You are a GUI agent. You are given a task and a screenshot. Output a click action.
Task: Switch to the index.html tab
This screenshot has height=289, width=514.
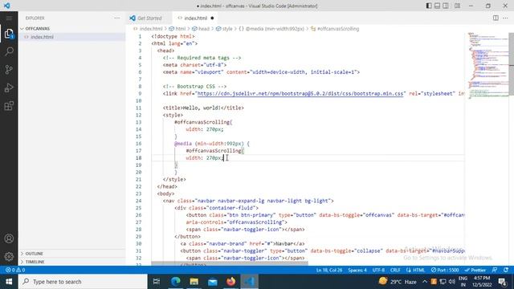195,18
